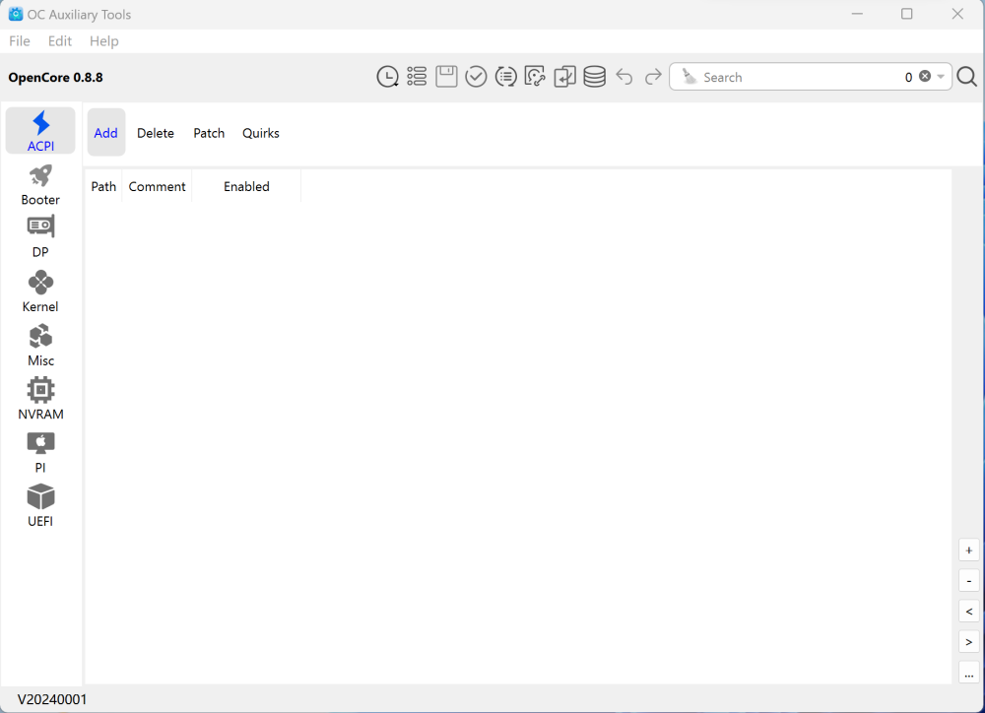The width and height of the screenshot is (985, 713).
Task: Open the DP sidebar section
Action: pyautogui.click(x=40, y=236)
